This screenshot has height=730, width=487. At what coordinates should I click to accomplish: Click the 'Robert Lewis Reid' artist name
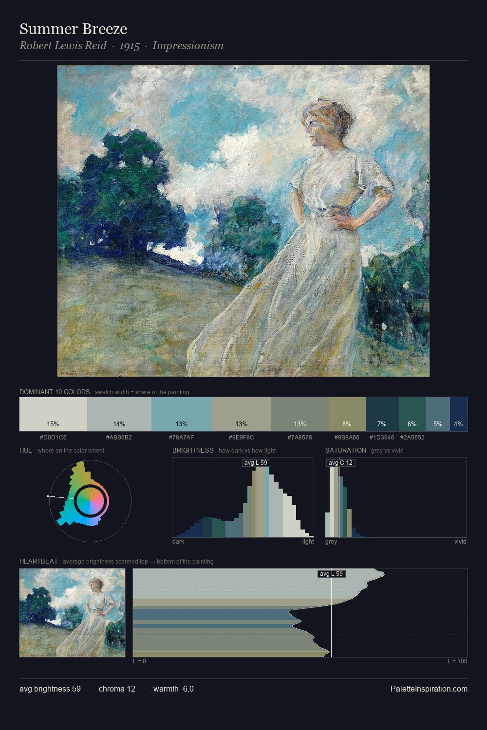(x=63, y=46)
